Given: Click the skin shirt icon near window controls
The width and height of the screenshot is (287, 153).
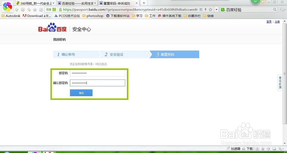Looking at the screenshot, I should tap(263, 2).
